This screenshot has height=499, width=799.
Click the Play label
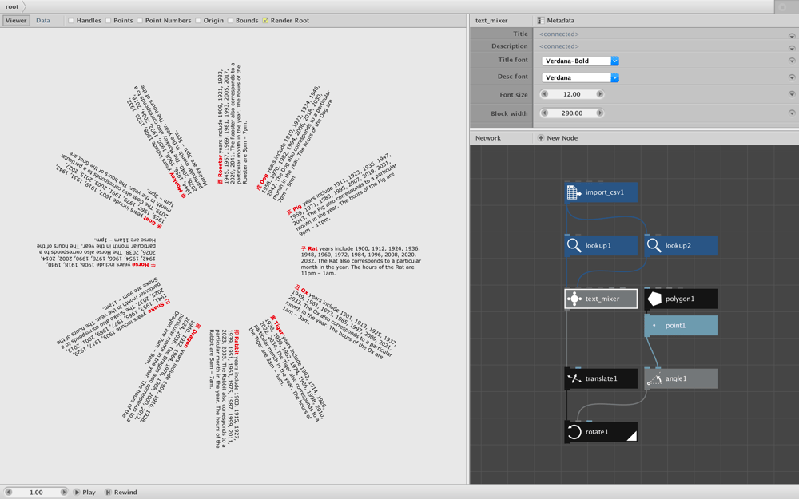coord(89,493)
